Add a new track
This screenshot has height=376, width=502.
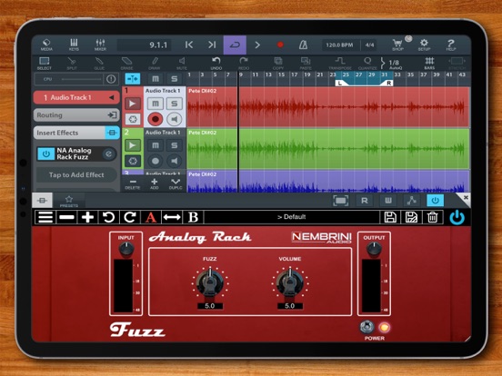coord(155,183)
